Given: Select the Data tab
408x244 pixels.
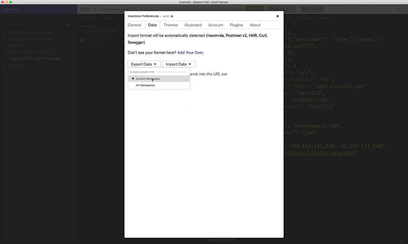Looking at the screenshot, I should click(152, 25).
